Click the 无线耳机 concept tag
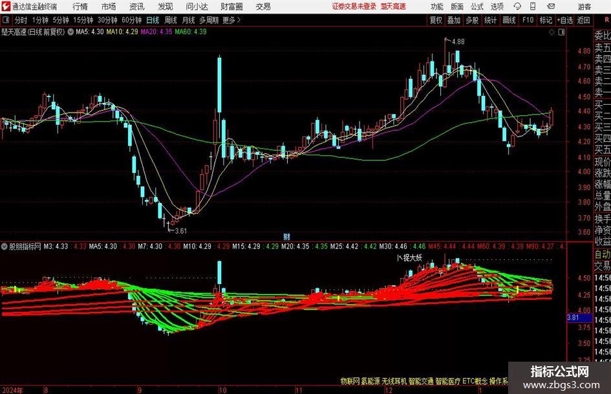Image resolution: width=611 pixels, height=394 pixels. click(394, 381)
